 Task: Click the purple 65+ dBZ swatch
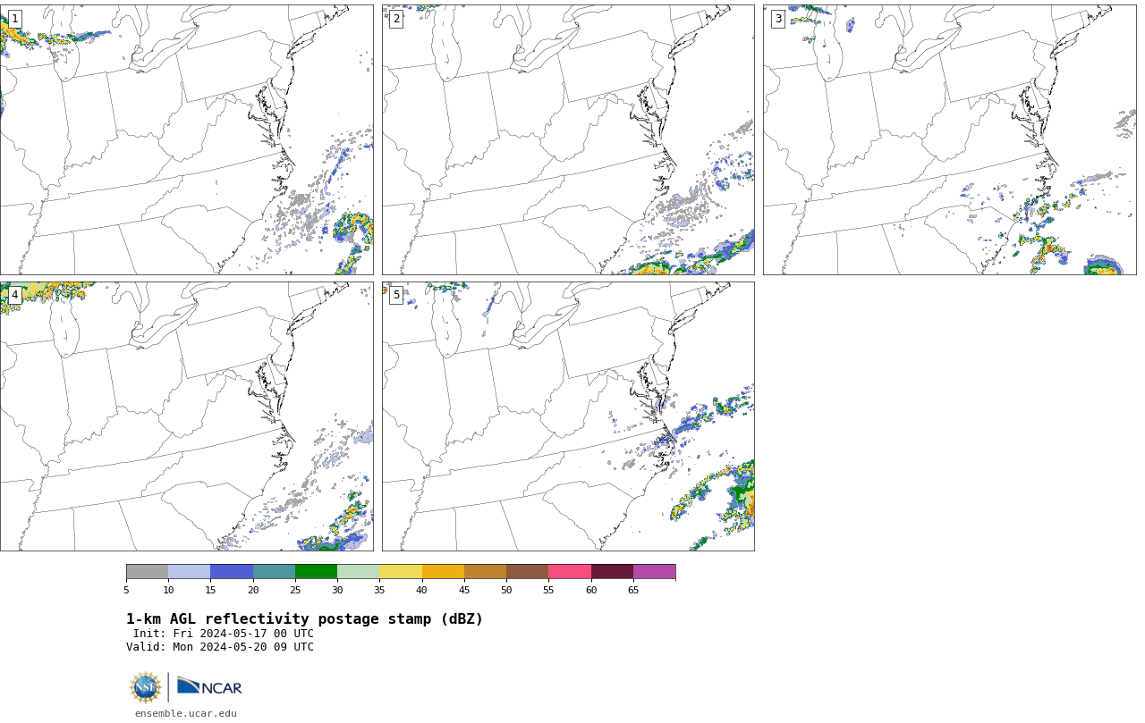[655, 572]
